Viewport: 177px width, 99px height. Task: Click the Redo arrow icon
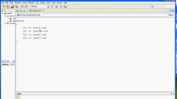coord(26,7)
